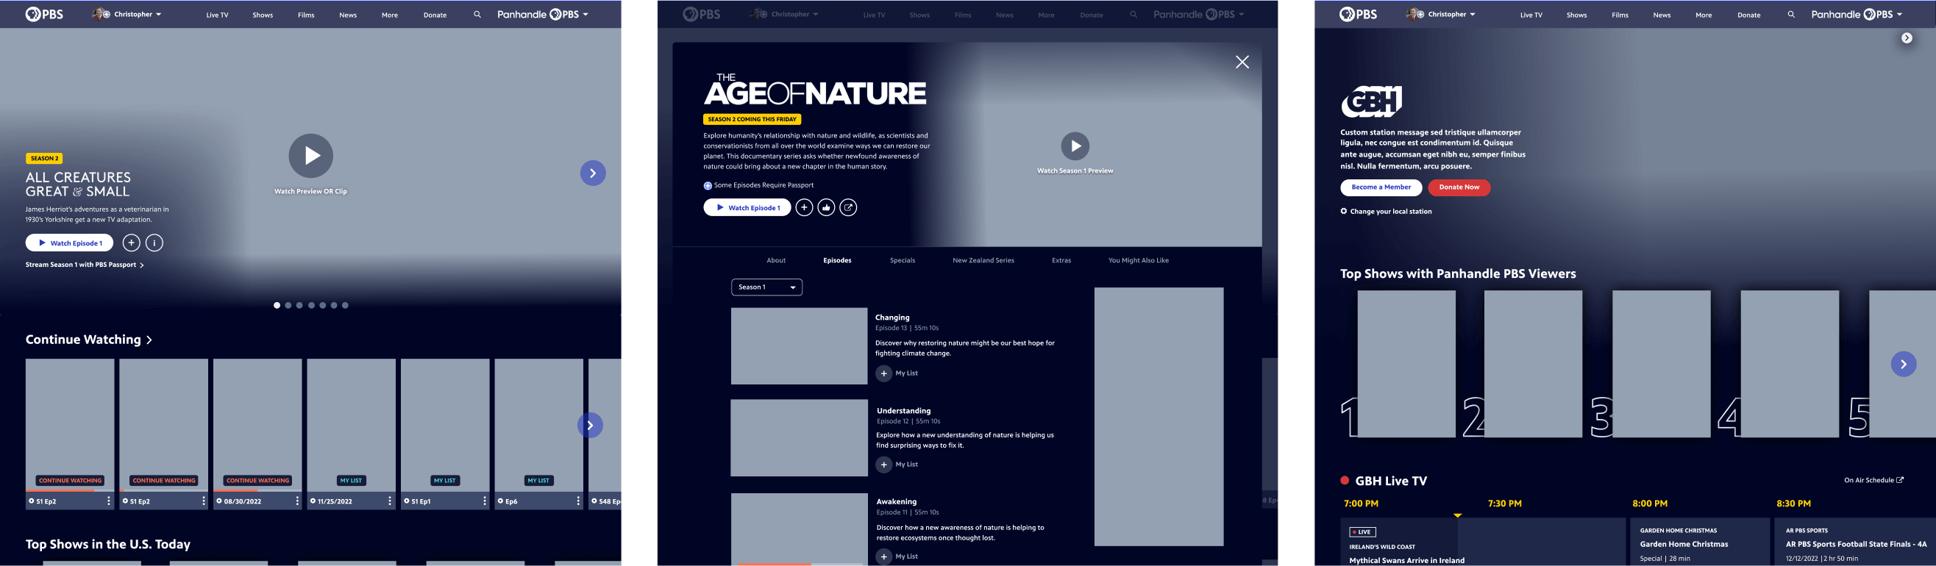The height and width of the screenshot is (566, 1936).
Task: Open the Panhandle PBS station dropdown in the left screen
Action: click(543, 14)
